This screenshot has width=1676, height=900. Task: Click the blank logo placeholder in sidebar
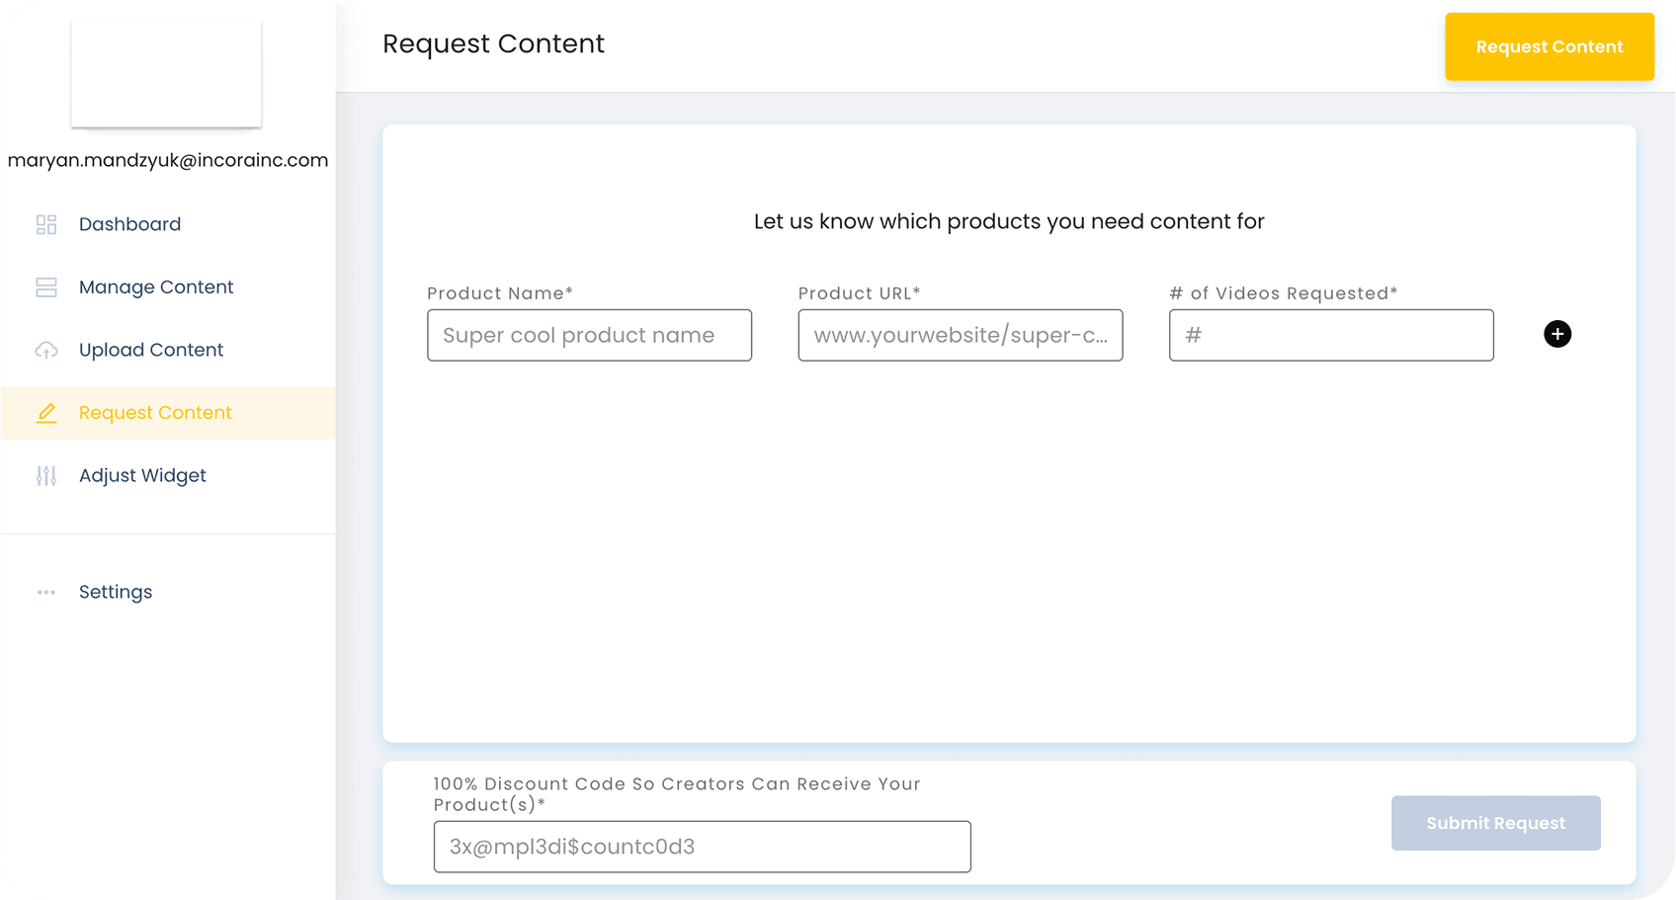(x=166, y=73)
